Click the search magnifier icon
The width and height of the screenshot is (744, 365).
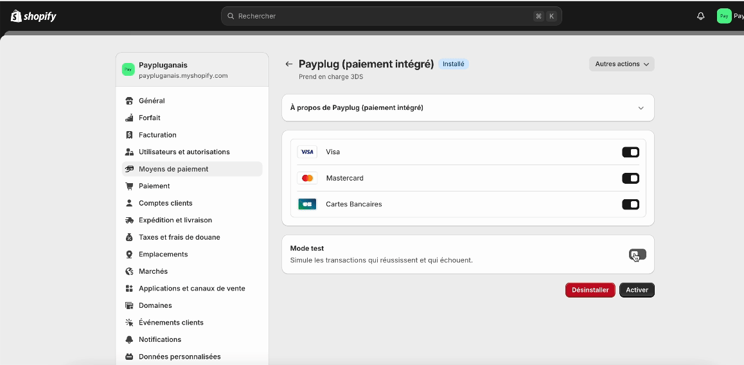(x=231, y=16)
